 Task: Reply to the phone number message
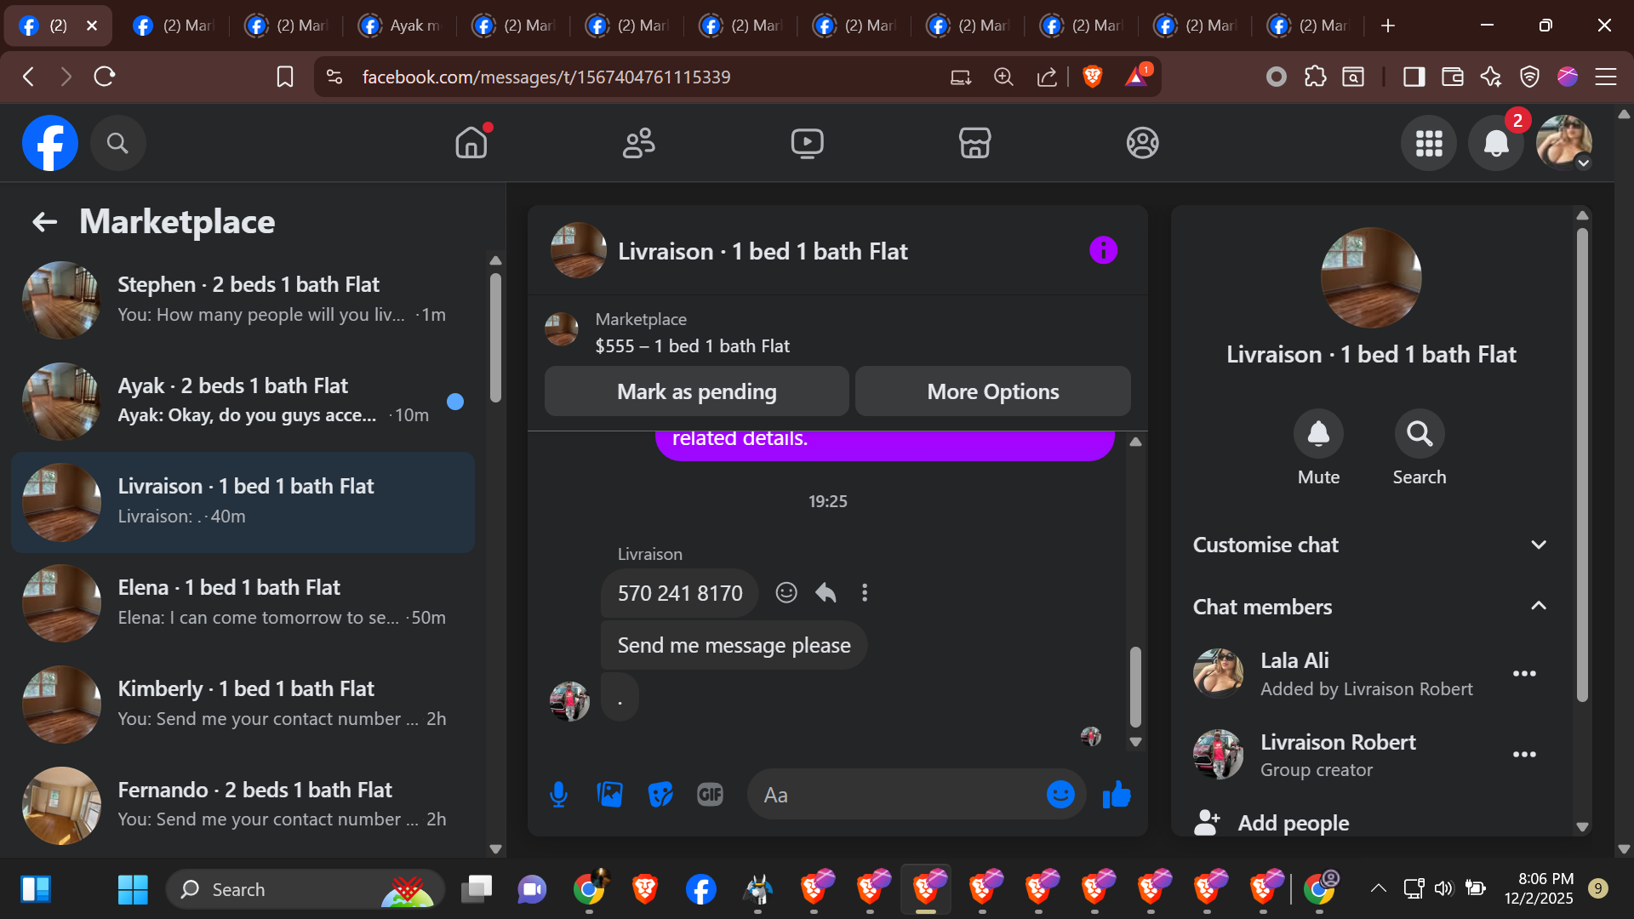pyautogui.click(x=826, y=592)
